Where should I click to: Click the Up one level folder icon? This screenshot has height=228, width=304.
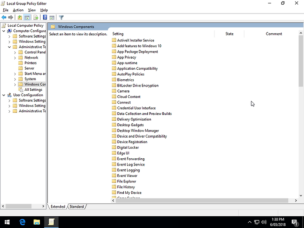[x=20, y=17]
